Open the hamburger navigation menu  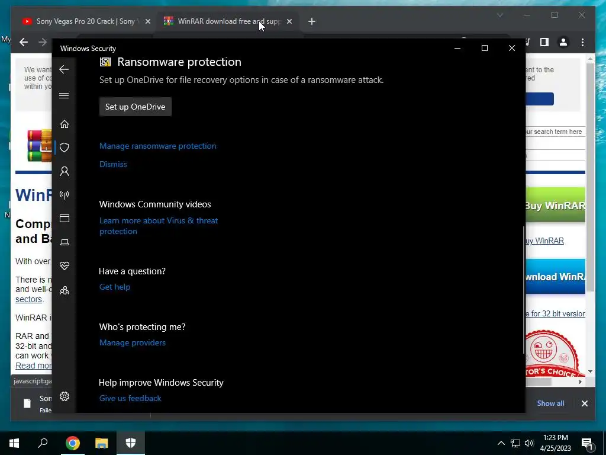coord(64,95)
